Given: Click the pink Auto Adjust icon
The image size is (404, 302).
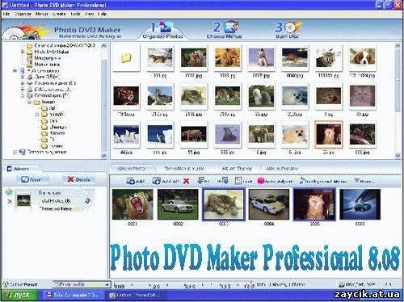Looking at the screenshot, I should coord(261,181).
